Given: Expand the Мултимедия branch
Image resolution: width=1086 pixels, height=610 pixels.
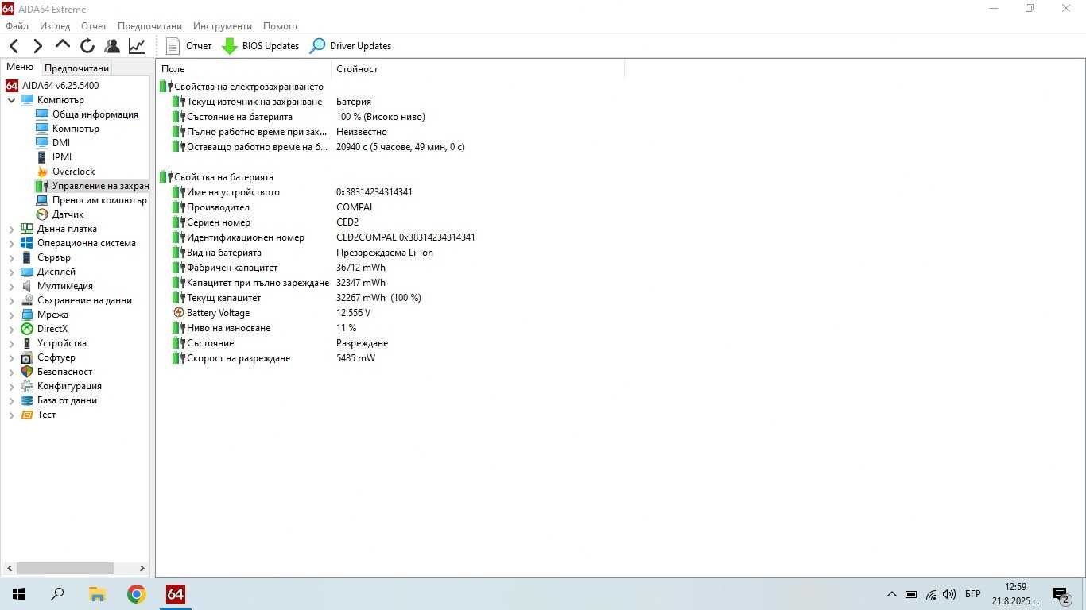Looking at the screenshot, I should 11,286.
